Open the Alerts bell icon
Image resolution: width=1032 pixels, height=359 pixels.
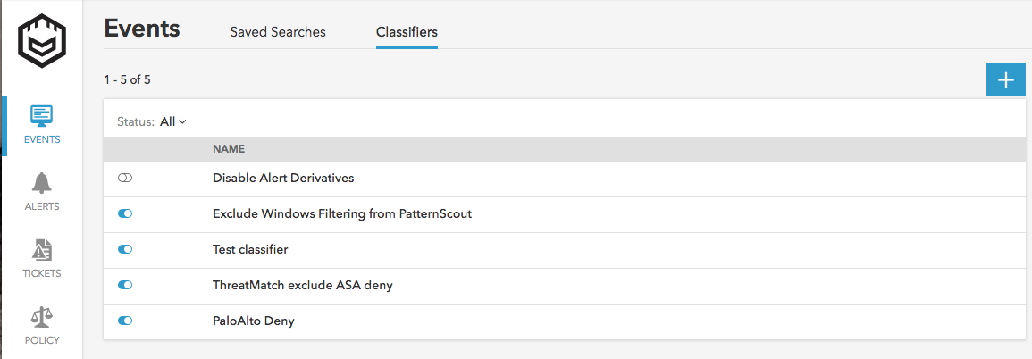click(41, 183)
